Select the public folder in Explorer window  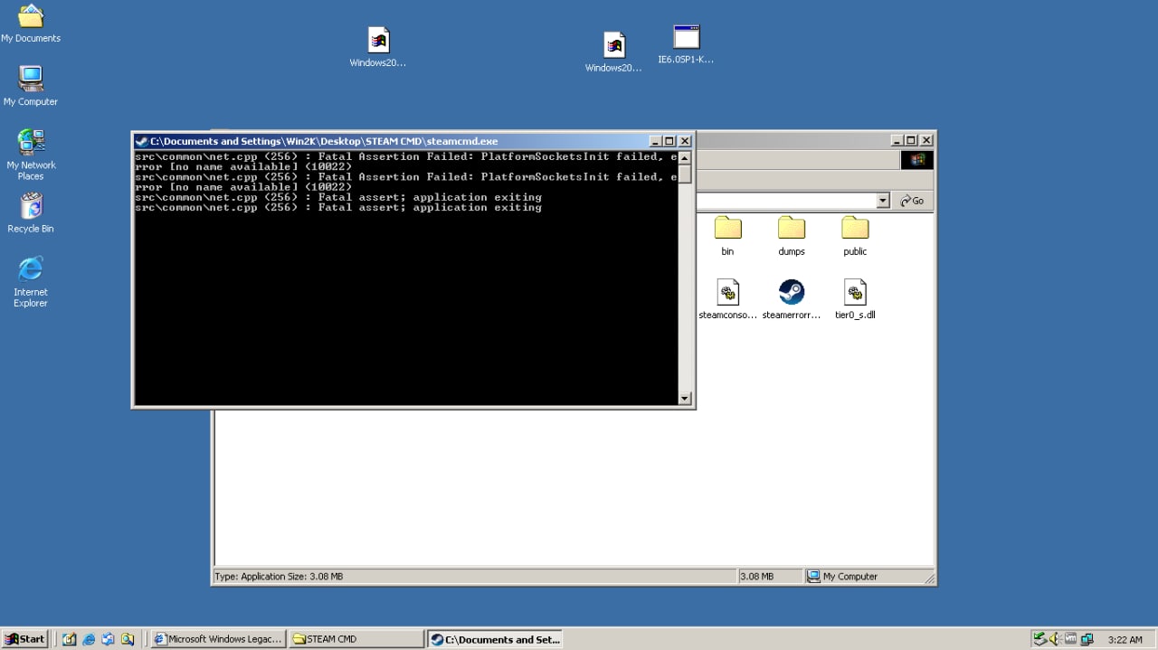(x=855, y=236)
